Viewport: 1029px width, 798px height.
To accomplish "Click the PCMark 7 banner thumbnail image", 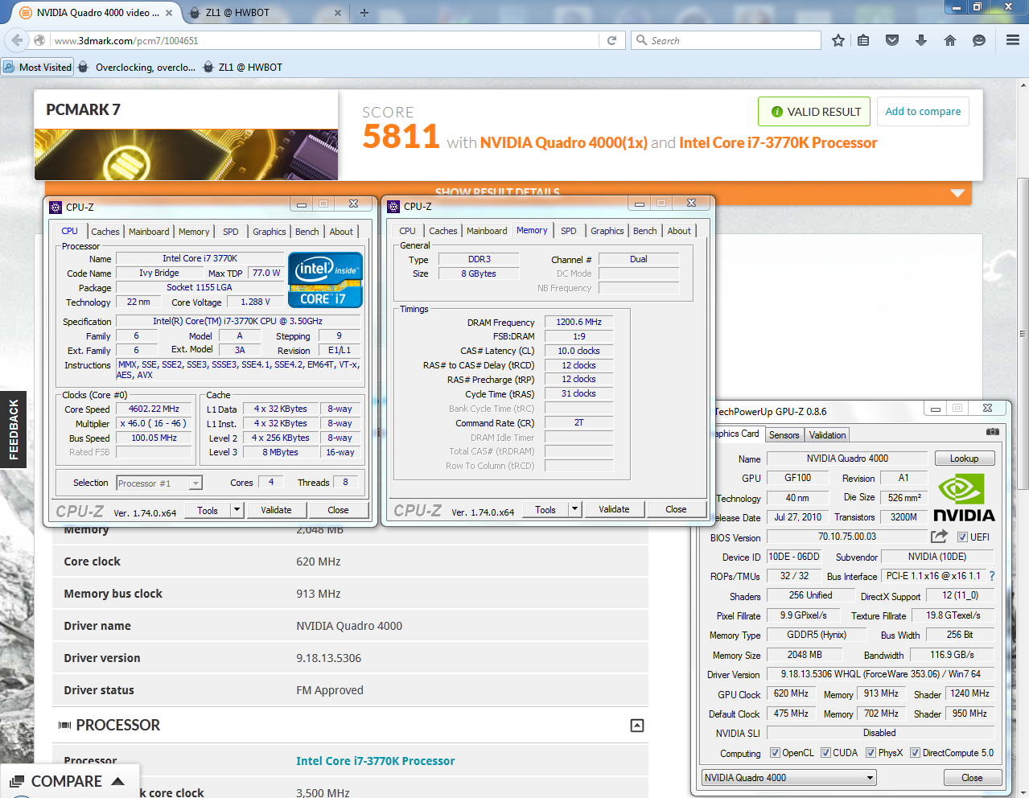I will pyautogui.click(x=186, y=154).
